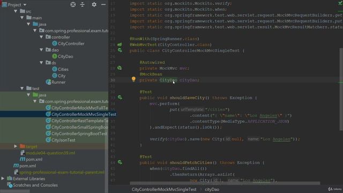343x193 pixels.
Task: Click CityDao type in editor code
Action: click(168, 80)
